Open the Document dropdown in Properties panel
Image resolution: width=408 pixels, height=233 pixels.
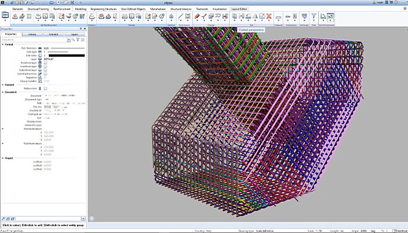(69, 40)
